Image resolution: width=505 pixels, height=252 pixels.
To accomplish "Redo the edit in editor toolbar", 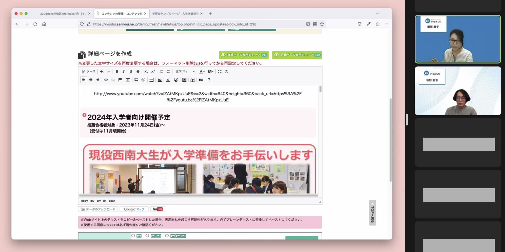I will [108, 72].
